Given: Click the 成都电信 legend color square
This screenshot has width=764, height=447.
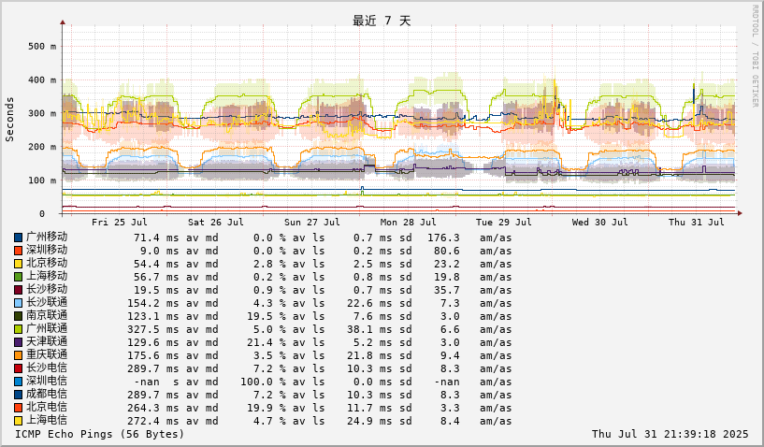Looking at the screenshot, I should click(18, 395).
